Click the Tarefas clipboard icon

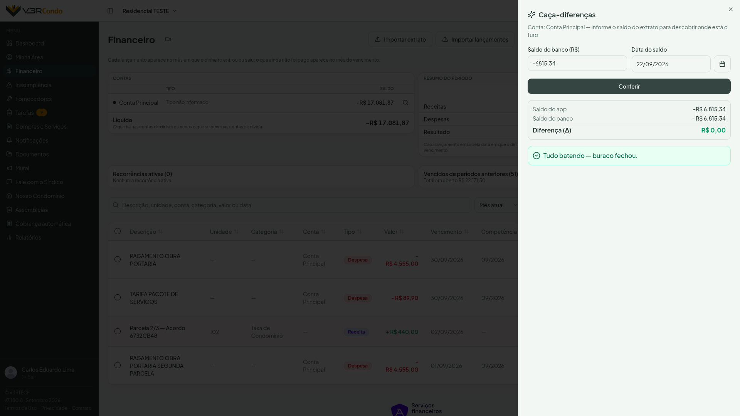pos(9,112)
